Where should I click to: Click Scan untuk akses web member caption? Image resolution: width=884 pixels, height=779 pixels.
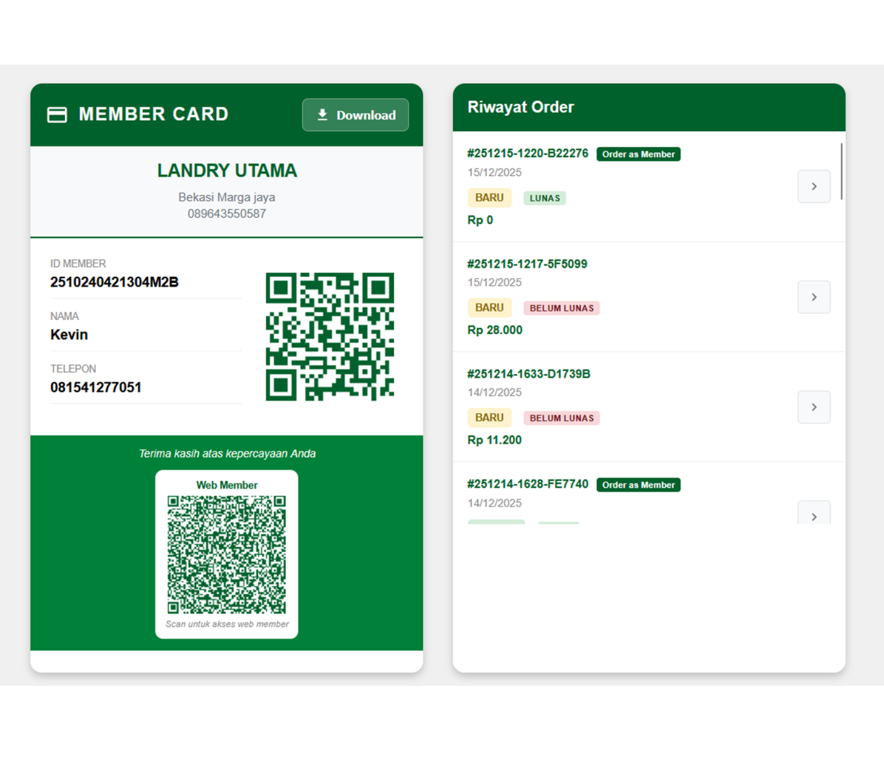pyautogui.click(x=227, y=624)
